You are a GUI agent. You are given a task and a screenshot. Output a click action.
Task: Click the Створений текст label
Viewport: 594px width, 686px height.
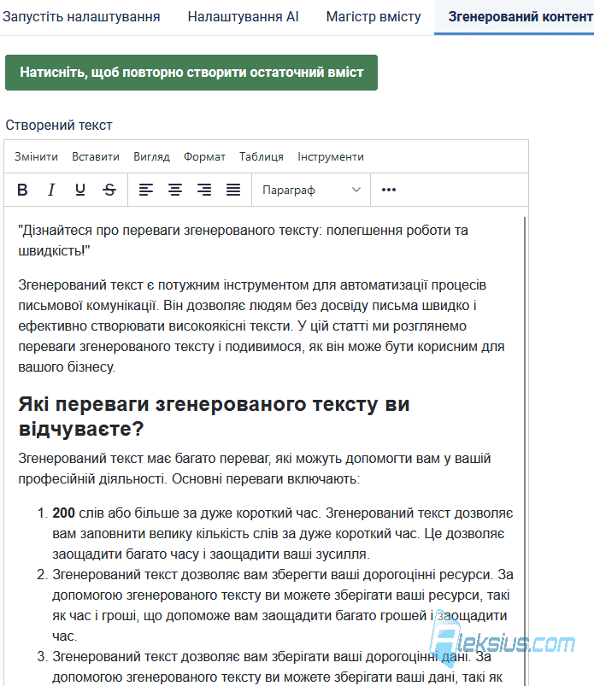click(59, 125)
